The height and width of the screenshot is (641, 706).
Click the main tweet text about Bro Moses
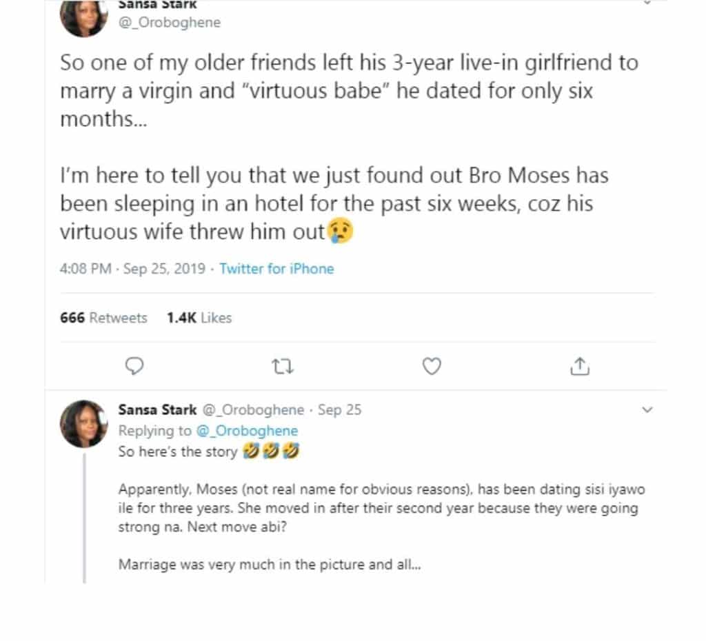coord(334,204)
